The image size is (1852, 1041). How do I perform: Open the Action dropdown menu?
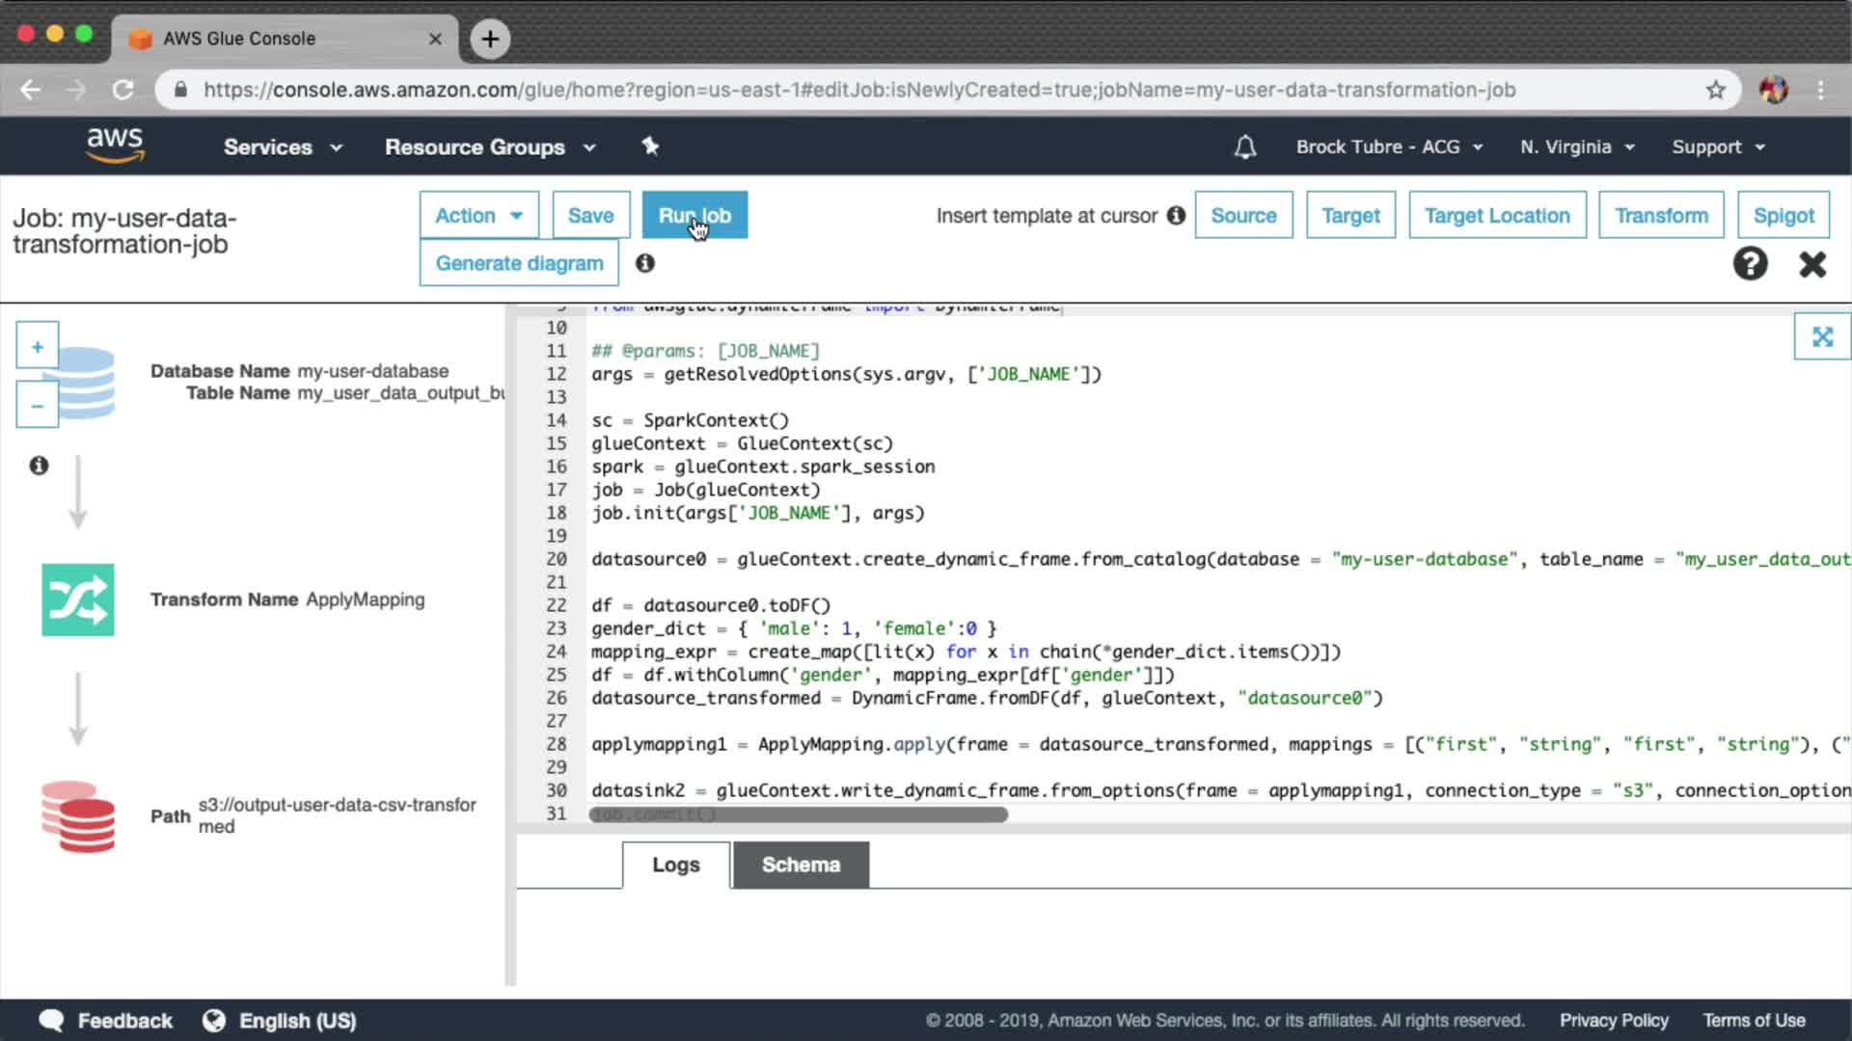point(478,215)
